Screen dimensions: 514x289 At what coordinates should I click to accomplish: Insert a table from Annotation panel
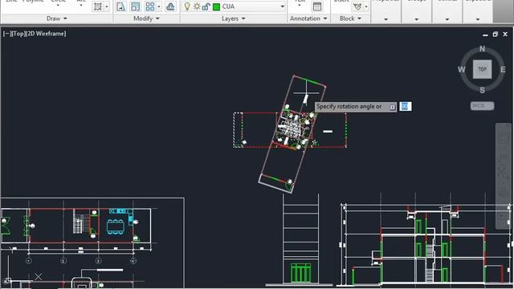coord(317,6)
